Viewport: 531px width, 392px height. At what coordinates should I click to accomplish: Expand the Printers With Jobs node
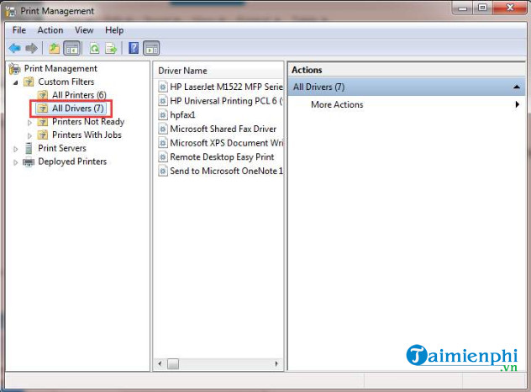pyautogui.click(x=29, y=135)
